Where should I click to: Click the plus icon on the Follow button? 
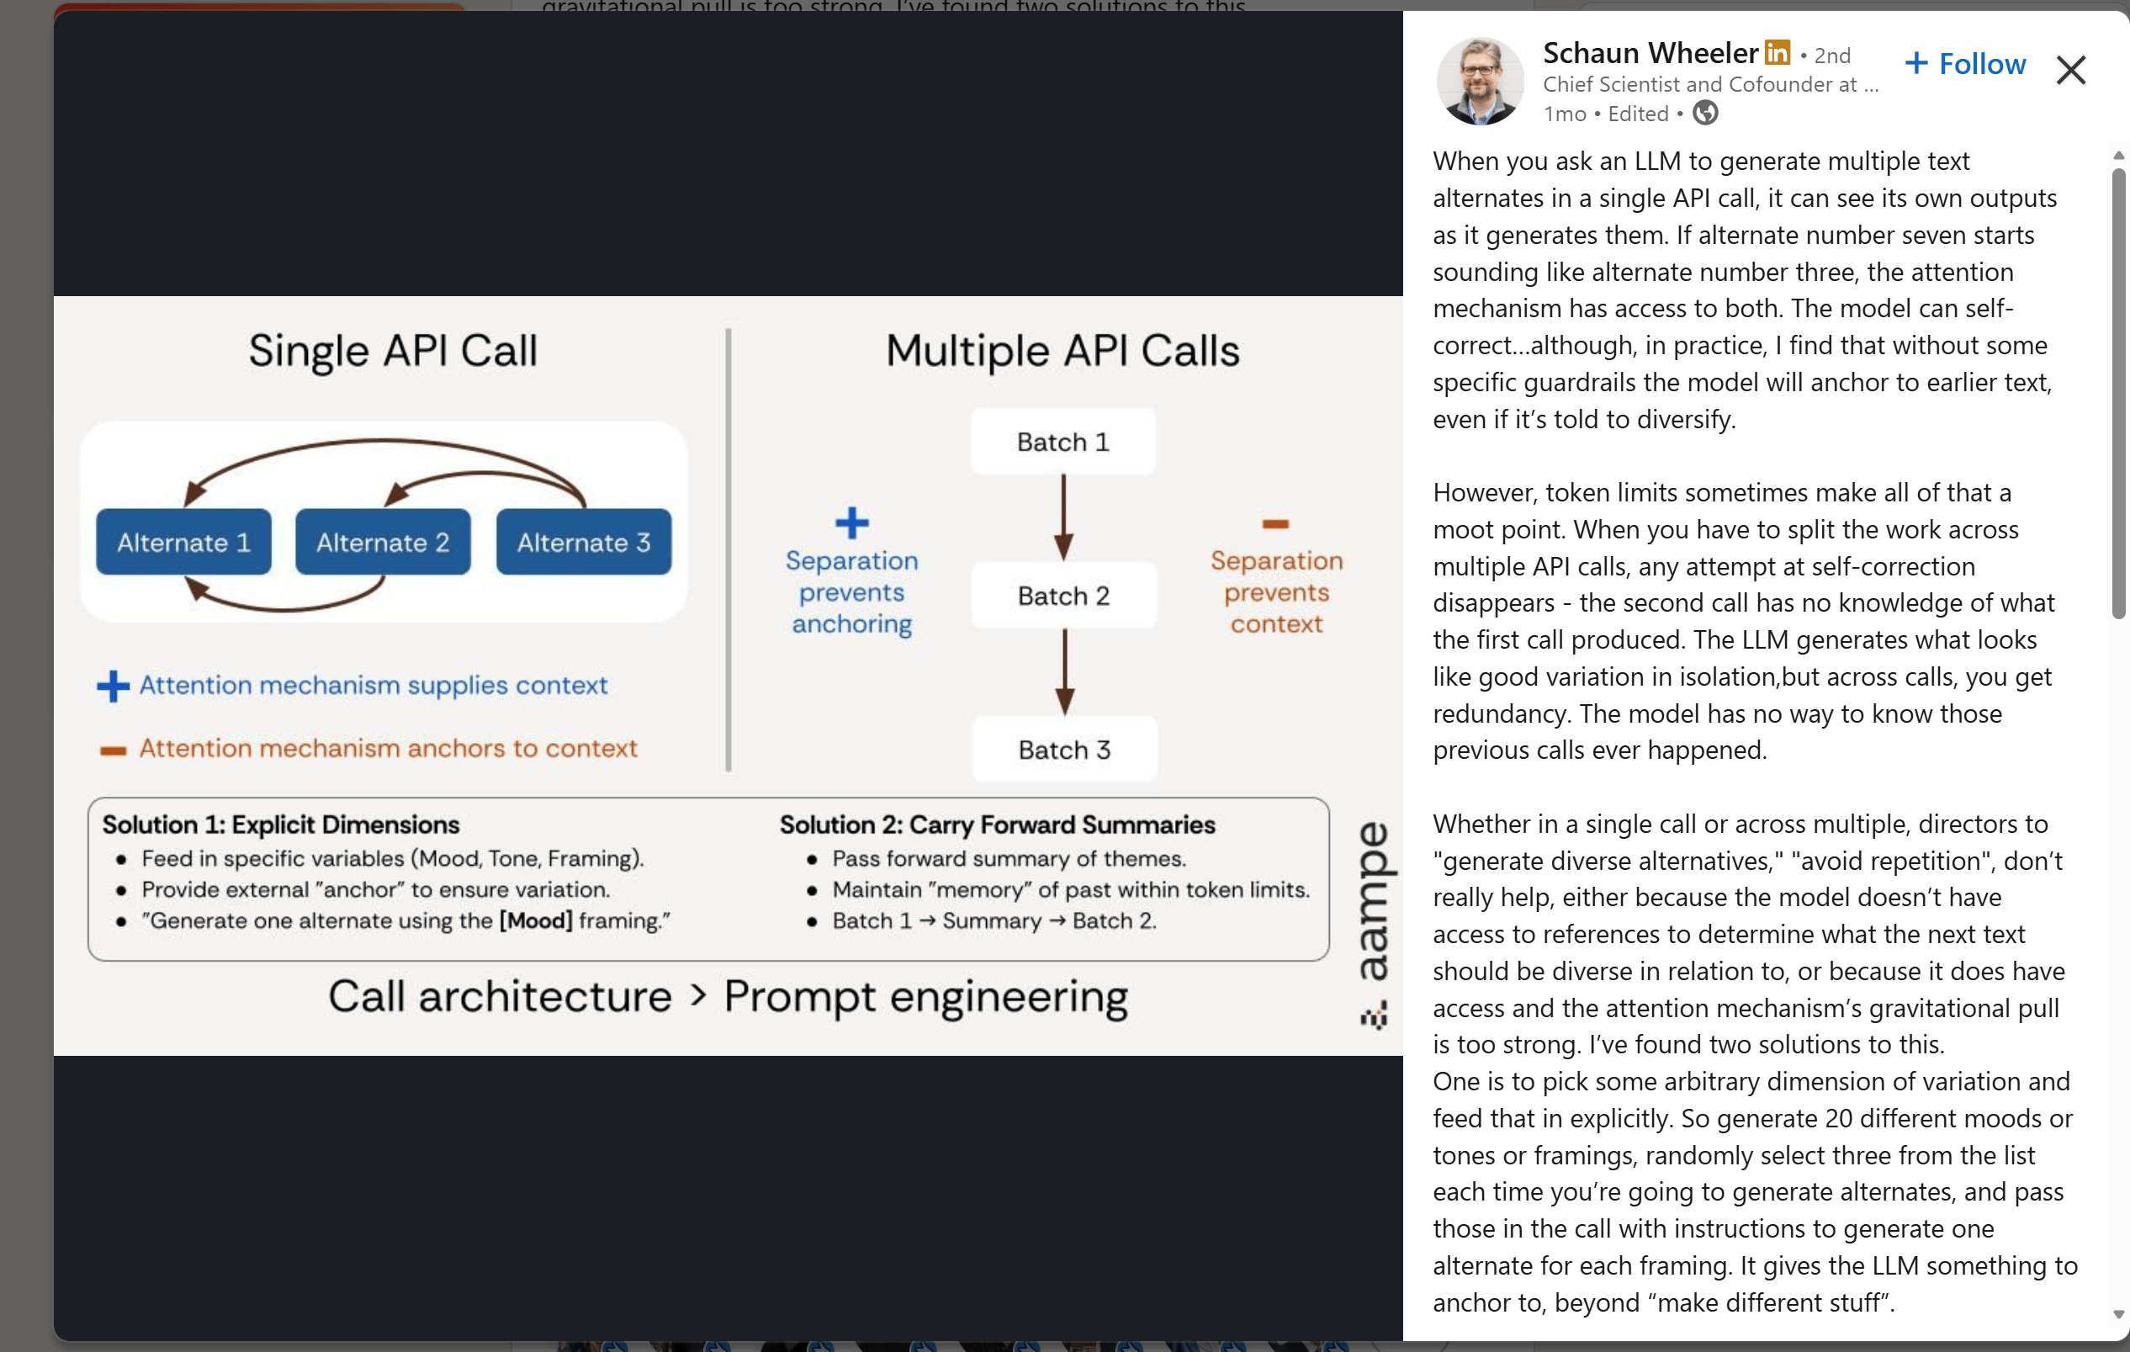[1916, 63]
